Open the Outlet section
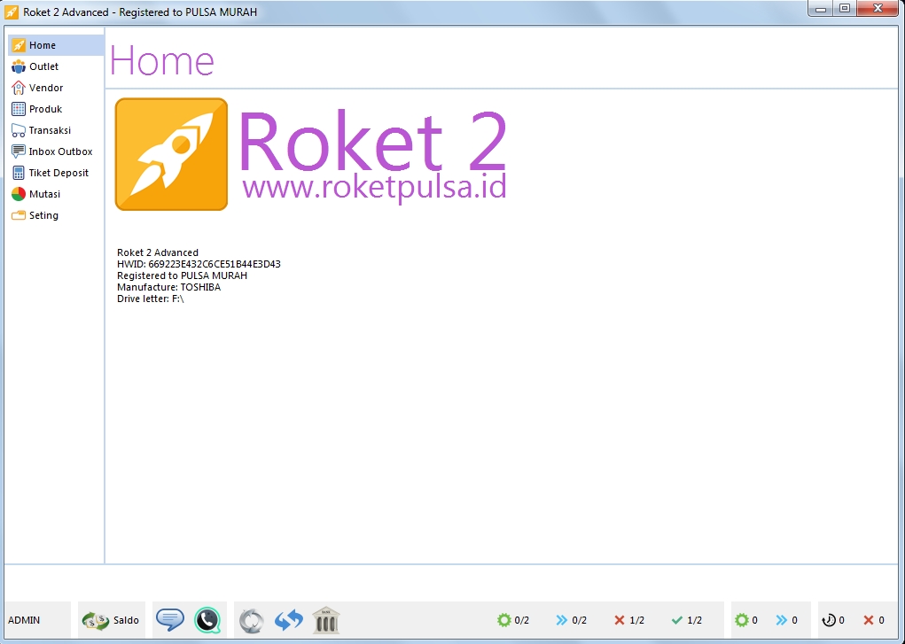The width and height of the screenshot is (905, 644). [x=56, y=66]
